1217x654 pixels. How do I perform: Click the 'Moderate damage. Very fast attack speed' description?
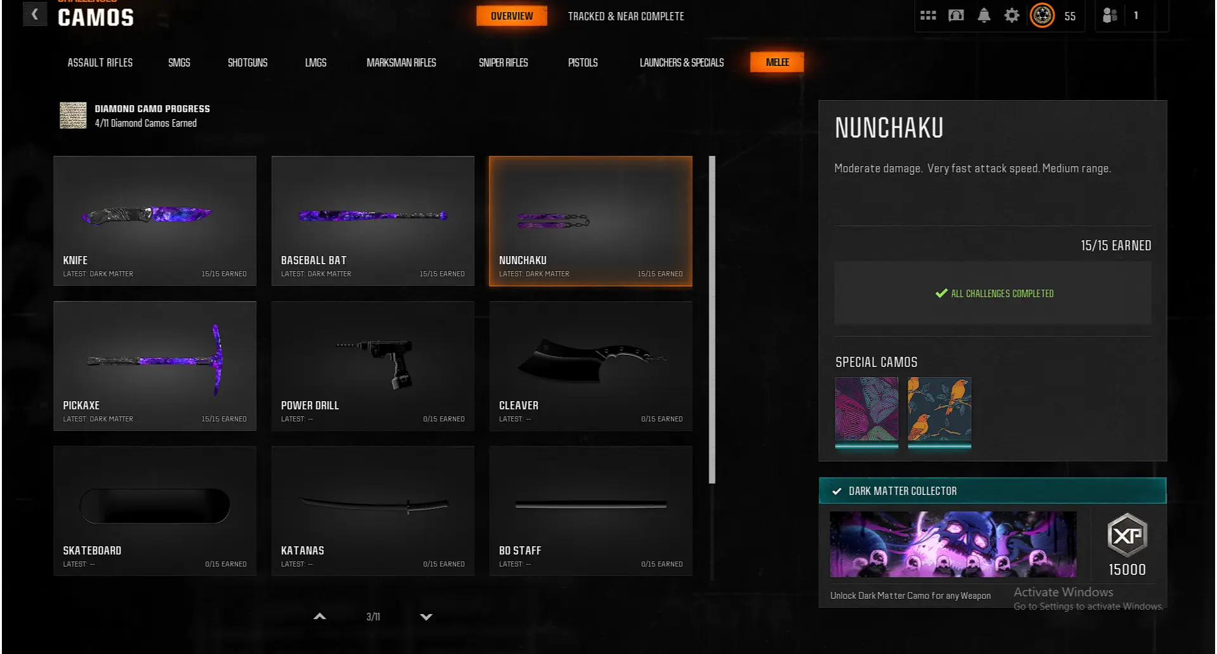coord(972,169)
